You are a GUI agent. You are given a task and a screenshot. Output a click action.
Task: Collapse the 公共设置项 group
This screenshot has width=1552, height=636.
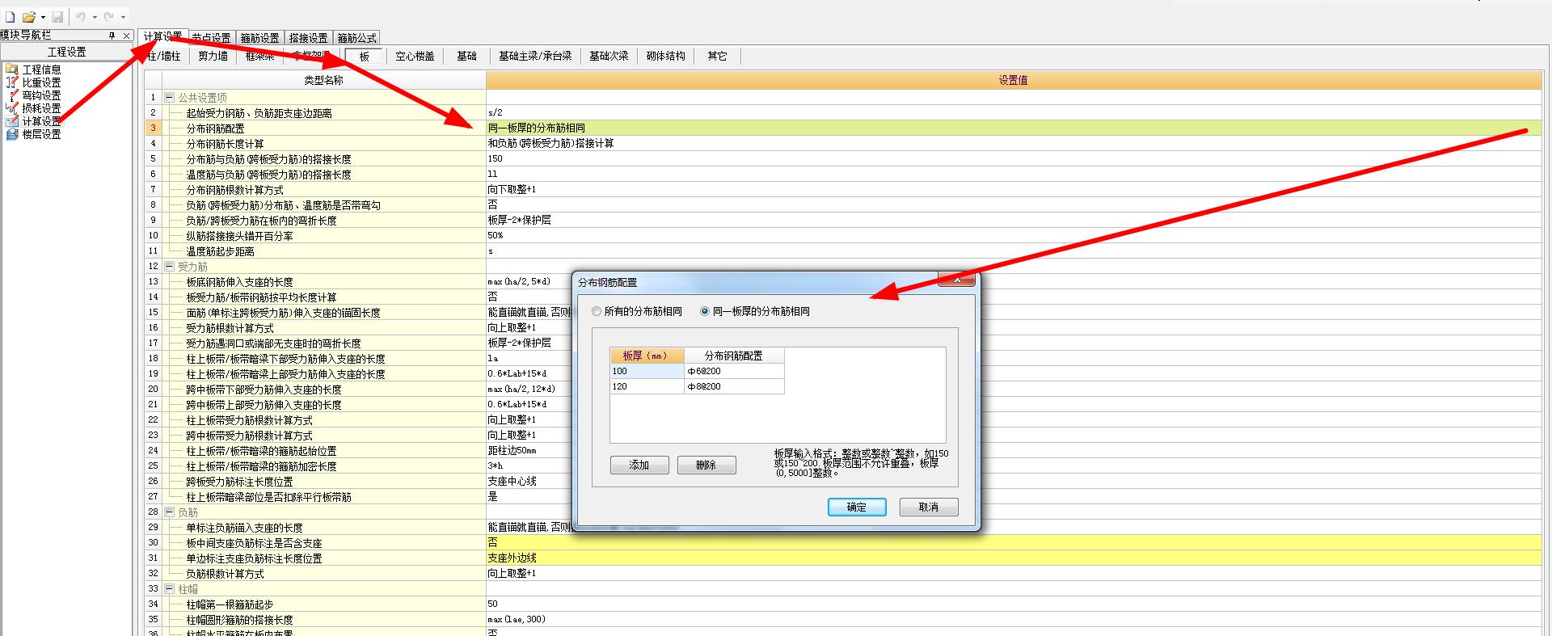point(170,98)
